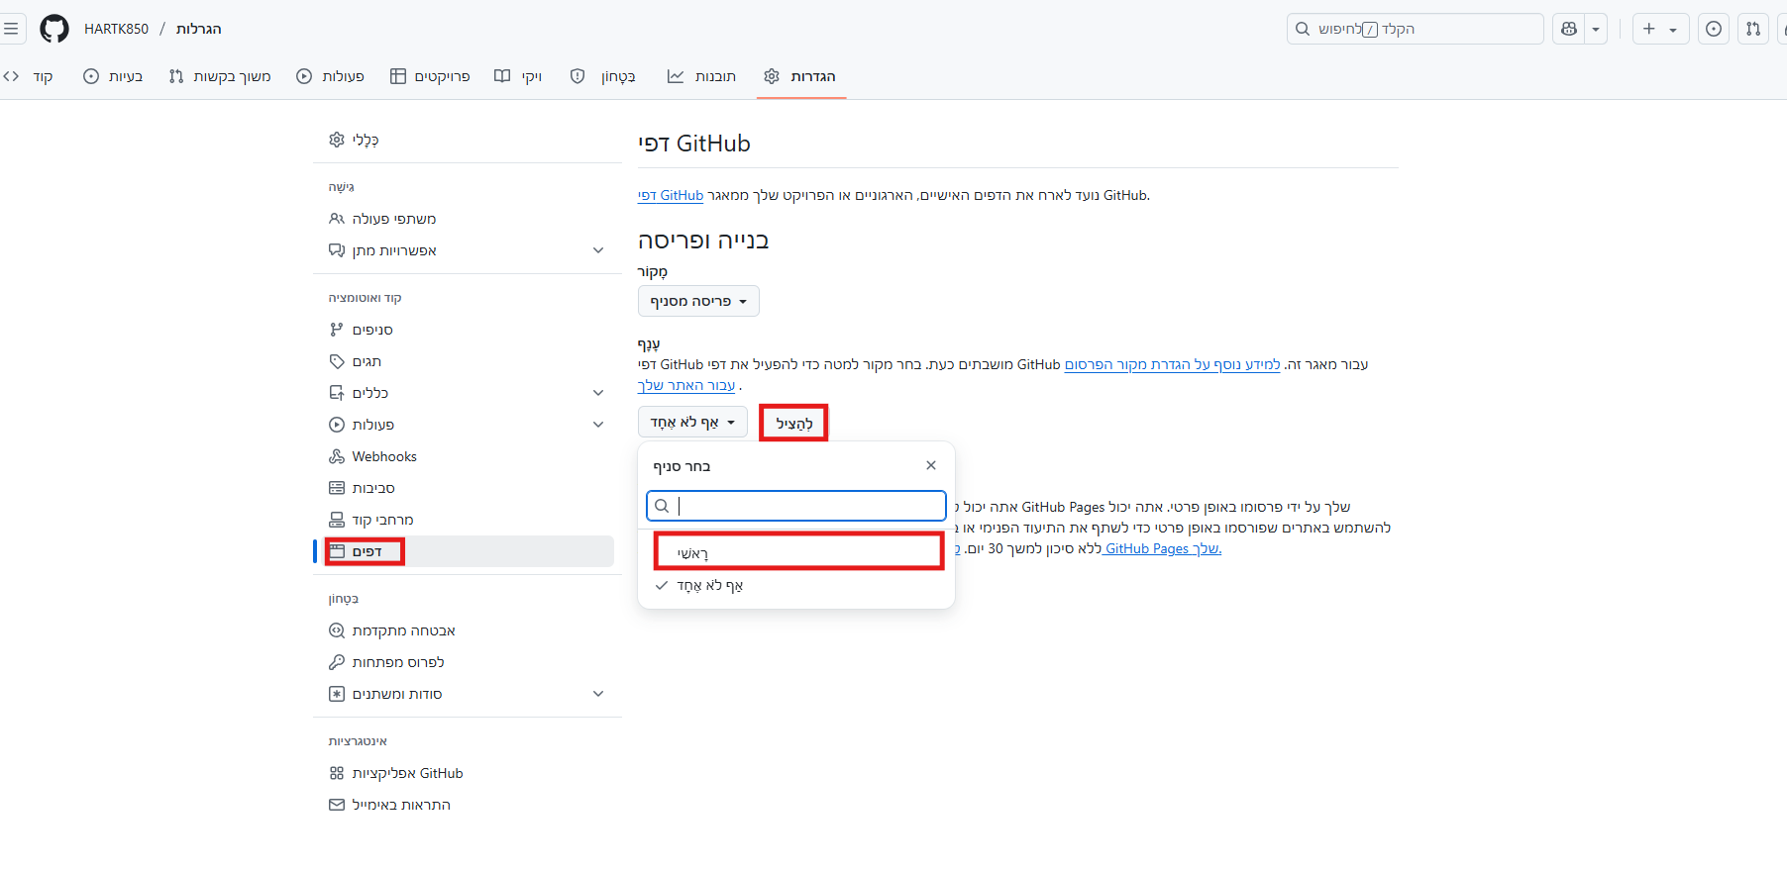The image size is (1787, 871).
Task: Expand אפשרויות מתן sidebar chevron
Action: [598, 250]
